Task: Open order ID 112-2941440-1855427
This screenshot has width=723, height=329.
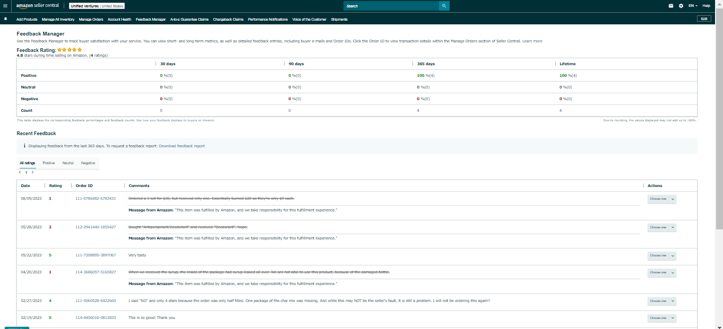Action: coord(96,227)
